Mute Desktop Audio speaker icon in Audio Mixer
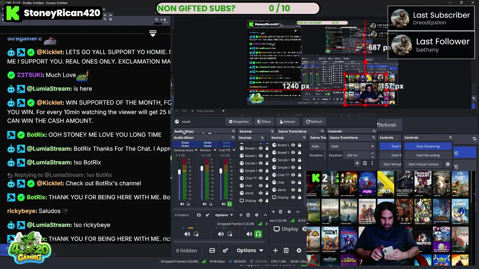This screenshot has width=479, height=269. point(182,204)
